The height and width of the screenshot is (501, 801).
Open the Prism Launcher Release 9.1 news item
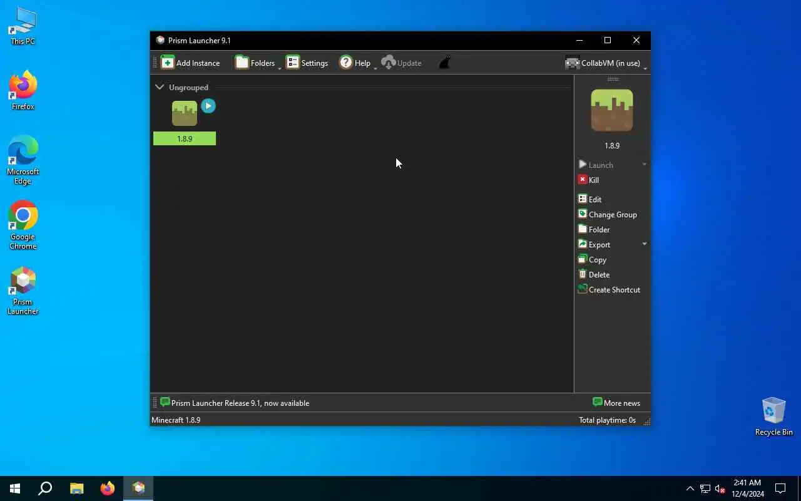235,403
